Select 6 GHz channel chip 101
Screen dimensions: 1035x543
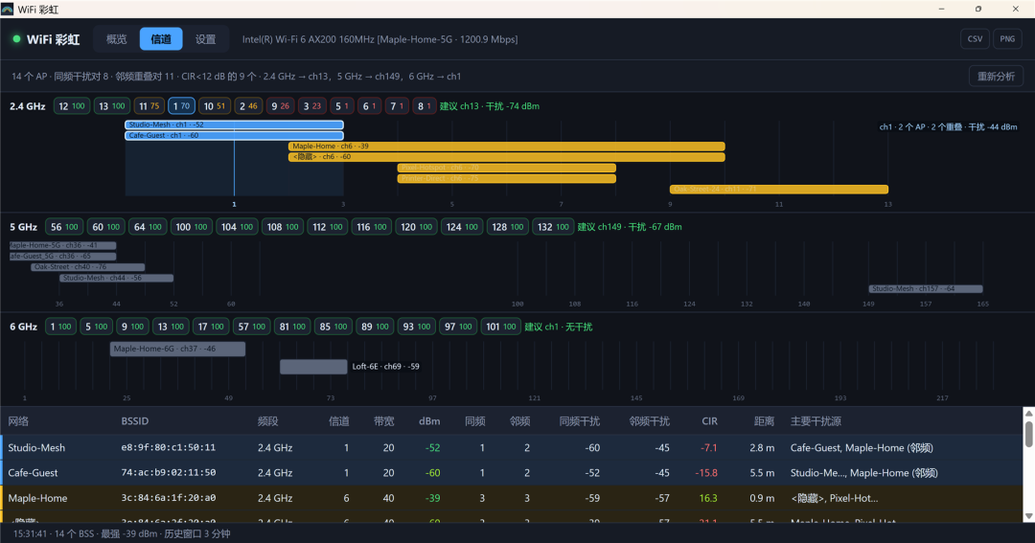[x=500, y=327]
